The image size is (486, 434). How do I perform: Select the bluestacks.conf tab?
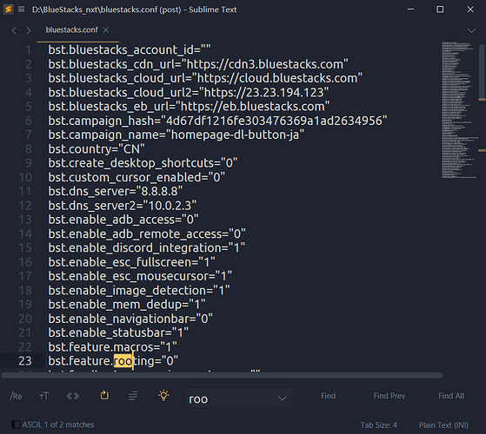(71, 30)
